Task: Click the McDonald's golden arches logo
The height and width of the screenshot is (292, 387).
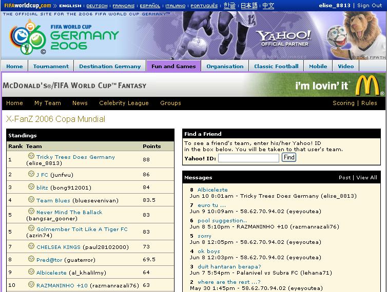Action: pos(367,85)
